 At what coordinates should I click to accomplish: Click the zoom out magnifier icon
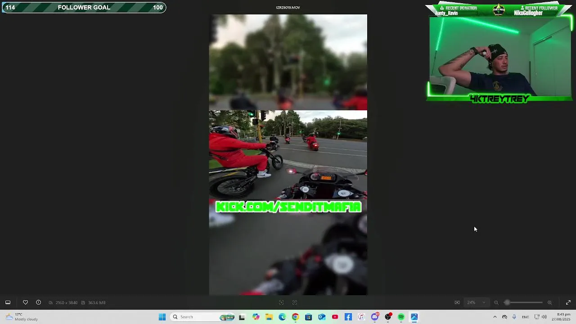pyautogui.click(x=496, y=302)
